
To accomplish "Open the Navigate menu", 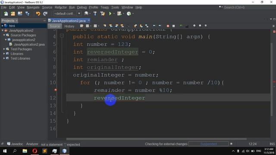I will 33,7.
